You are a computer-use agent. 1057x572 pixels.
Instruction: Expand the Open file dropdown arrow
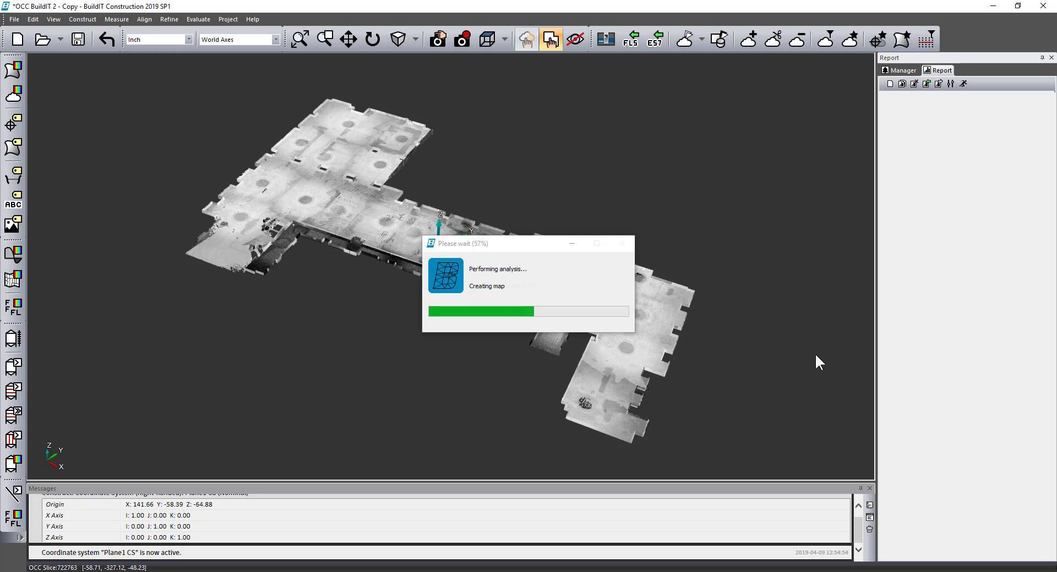point(60,40)
